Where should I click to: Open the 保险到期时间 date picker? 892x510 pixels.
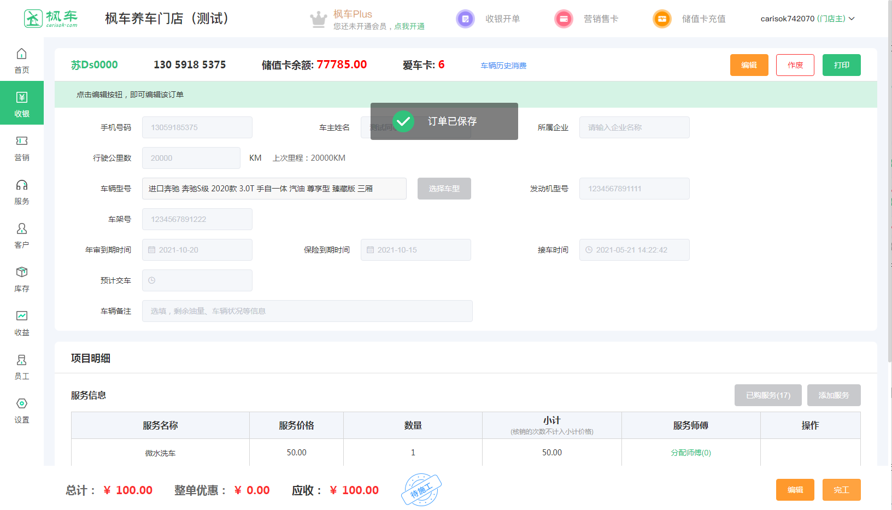tap(416, 250)
